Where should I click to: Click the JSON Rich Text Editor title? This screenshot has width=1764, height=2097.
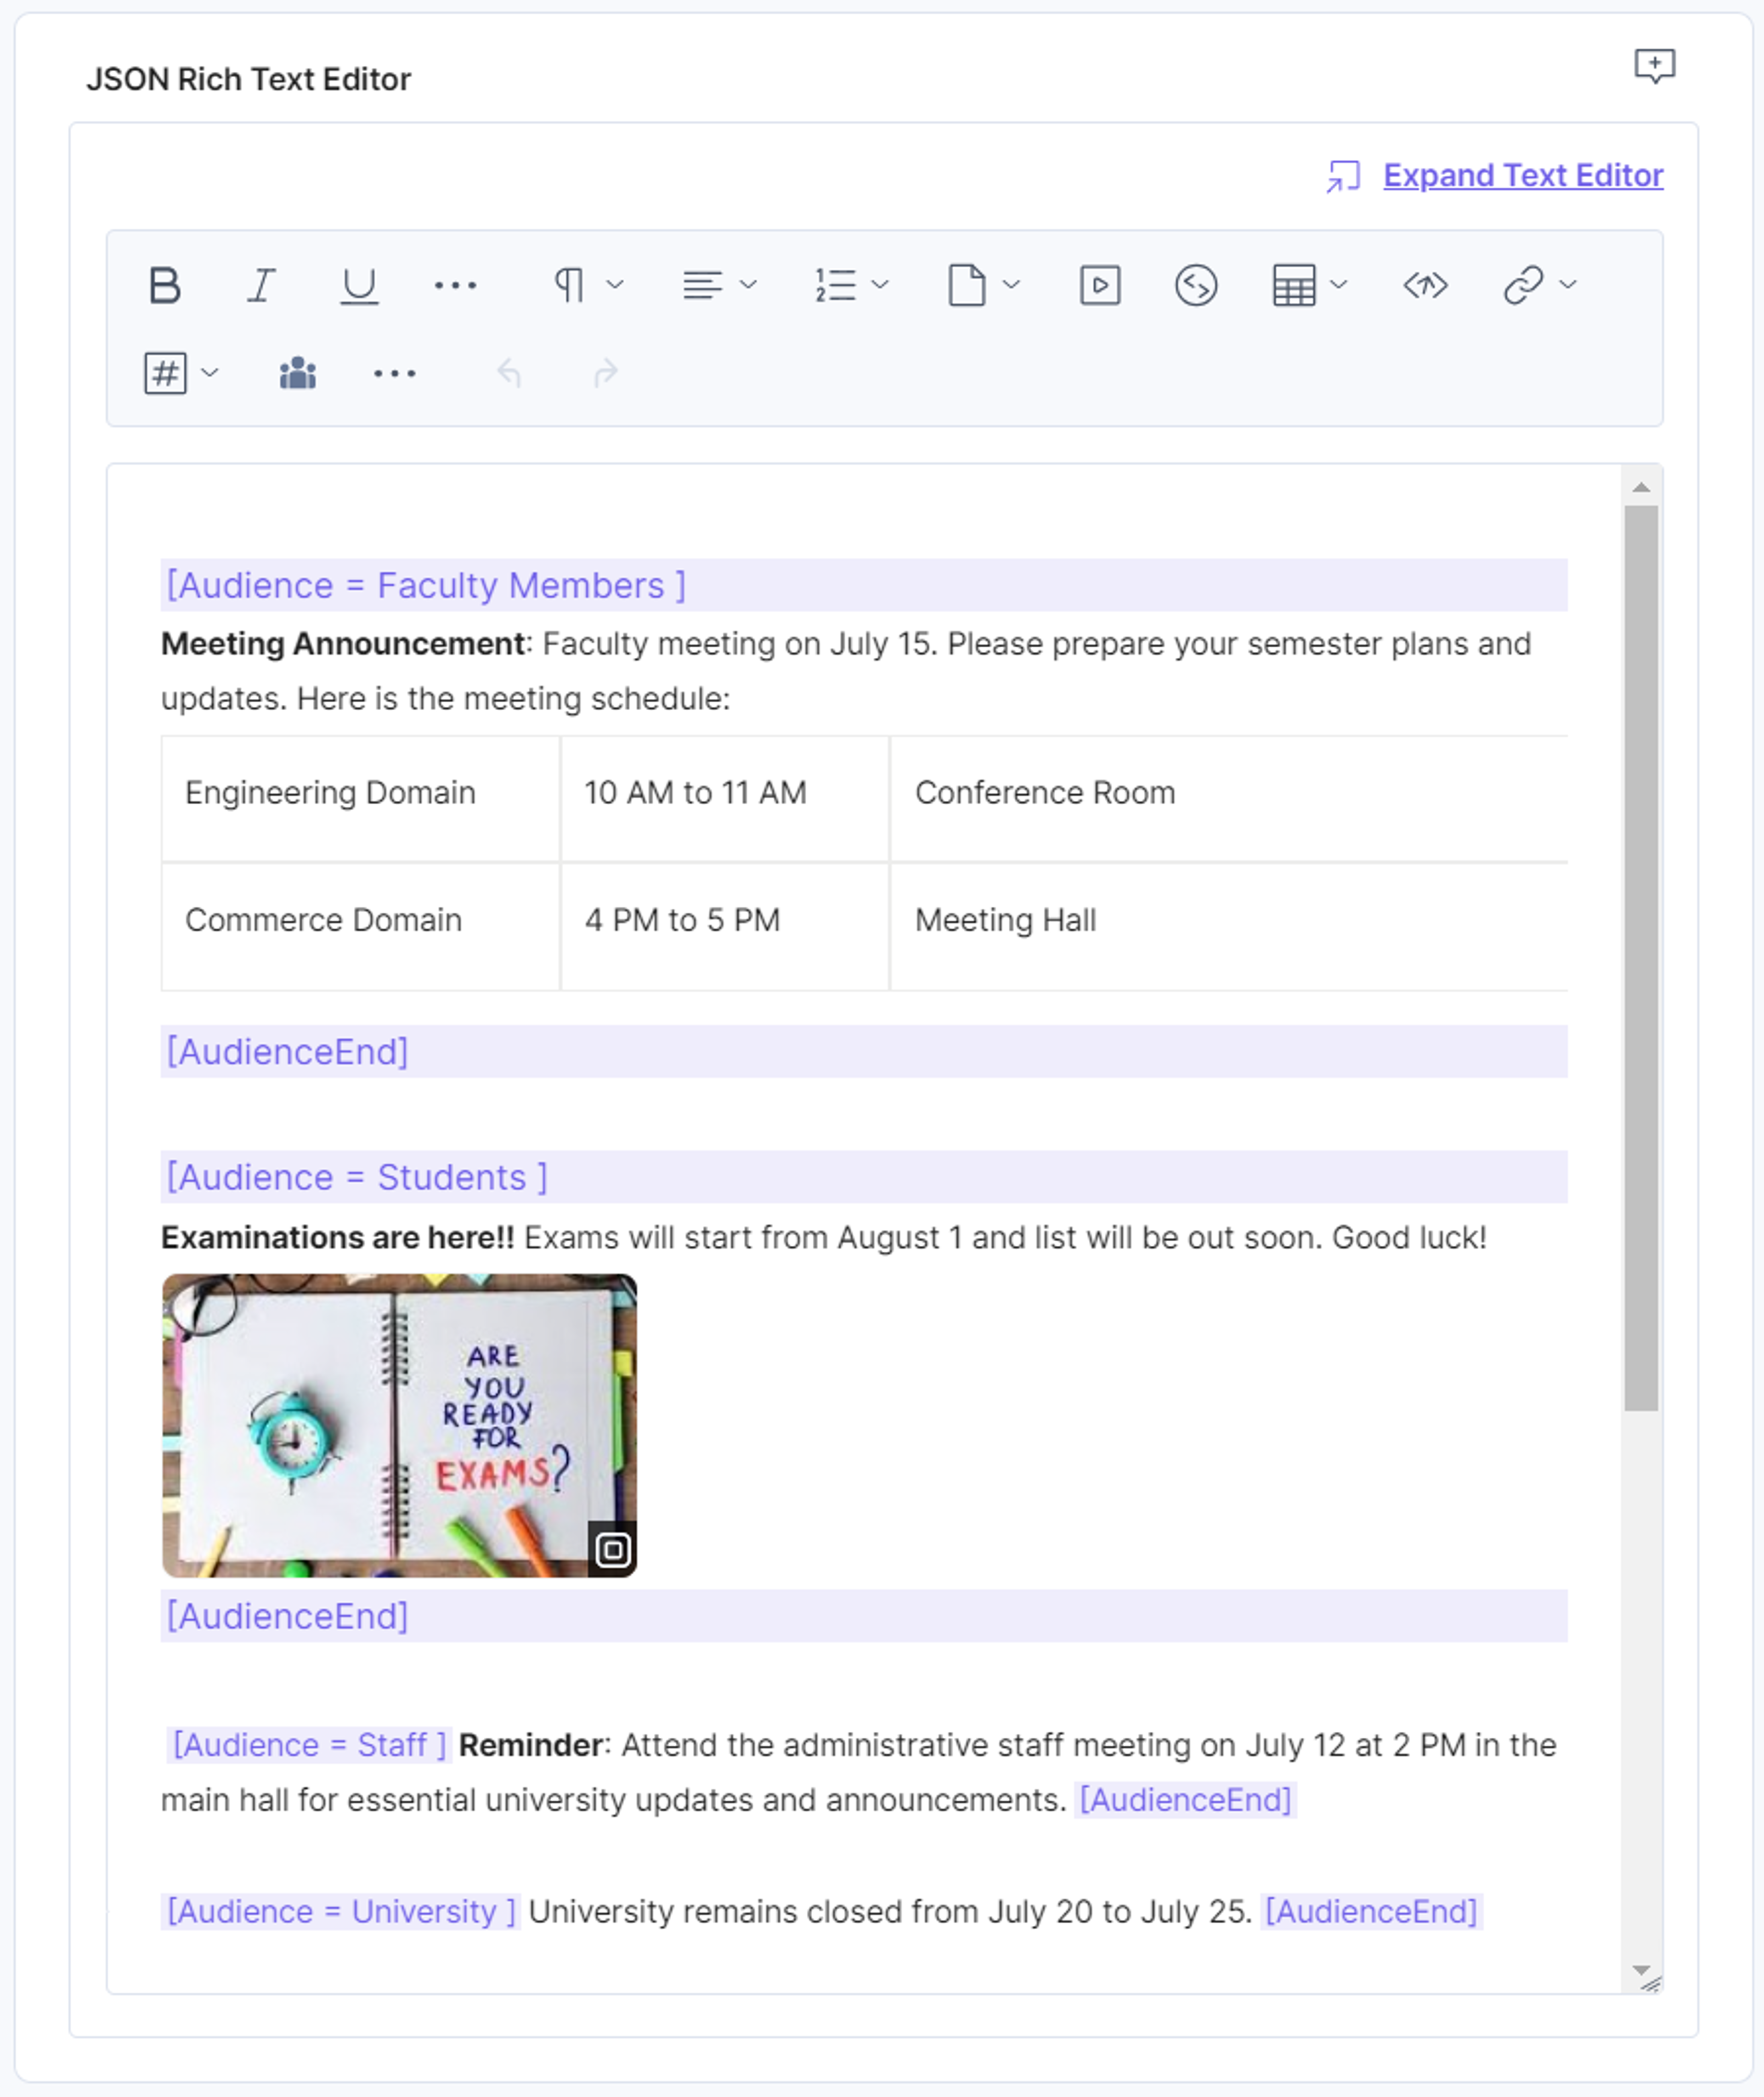pos(248,79)
